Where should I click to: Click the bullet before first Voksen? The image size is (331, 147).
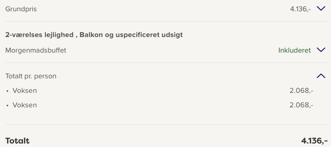[7, 91]
